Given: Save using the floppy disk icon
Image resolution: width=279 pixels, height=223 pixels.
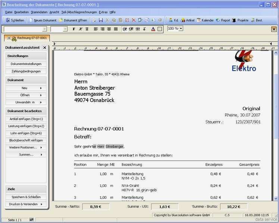Looking at the screenshot, I should pos(101,20).
